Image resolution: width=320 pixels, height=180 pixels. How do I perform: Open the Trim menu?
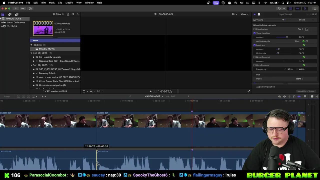43,3
